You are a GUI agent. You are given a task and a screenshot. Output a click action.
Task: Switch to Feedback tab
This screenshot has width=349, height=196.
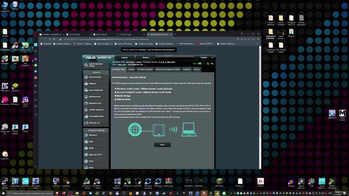point(186,69)
